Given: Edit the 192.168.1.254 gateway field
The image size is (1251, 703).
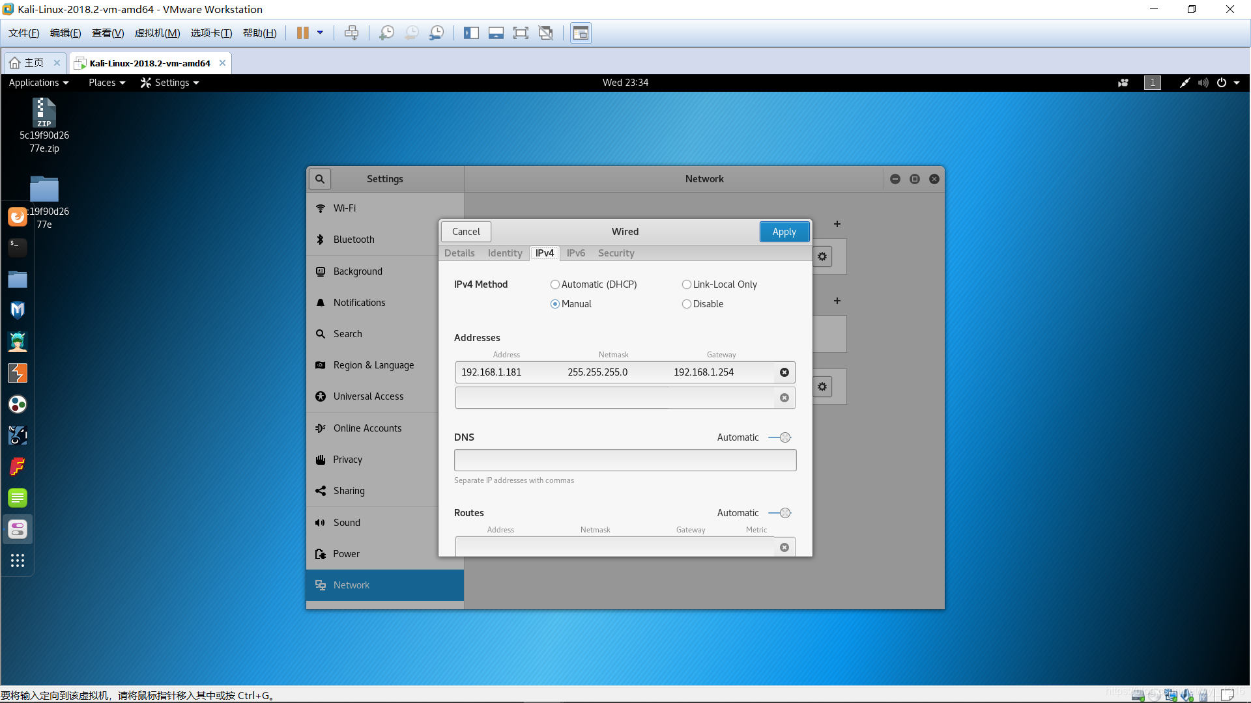Looking at the screenshot, I should coord(721,372).
